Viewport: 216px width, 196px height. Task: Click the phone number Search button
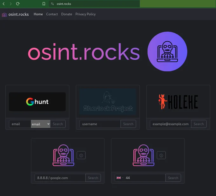pos(173,178)
